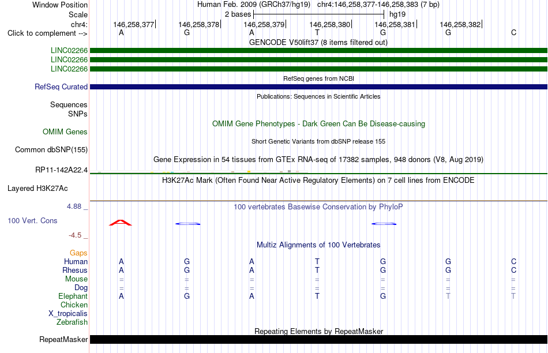The width and height of the screenshot is (548, 353).
Task: Click the -4.5 PhyloP lower limit
Action: (x=75, y=235)
